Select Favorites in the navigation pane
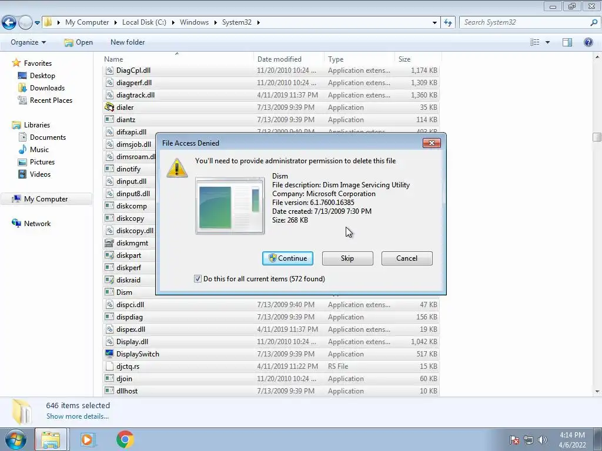The width and height of the screenshot is (602, 451). (x=33, y=63)
